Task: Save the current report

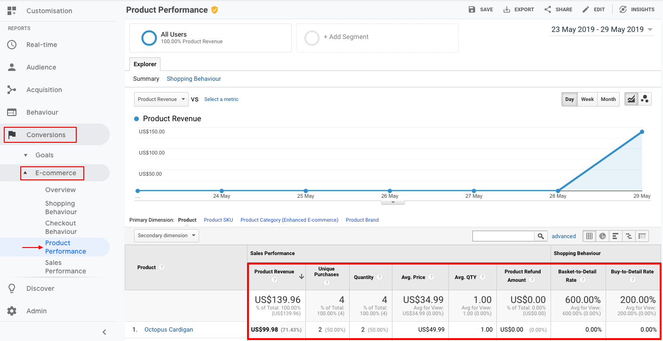Action: tap(480, 9)
